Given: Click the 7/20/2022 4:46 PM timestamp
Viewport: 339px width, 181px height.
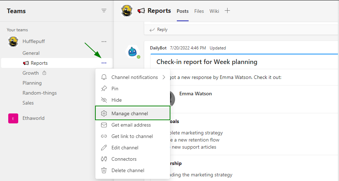Looking at the screenshot, I should tap(188, 48).
